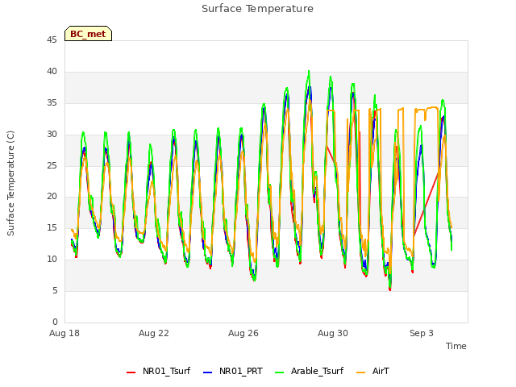Click the Sep 3 x-axis label
Screen dimensions: 516x387
pyautogui.click(x=421, y=333)
